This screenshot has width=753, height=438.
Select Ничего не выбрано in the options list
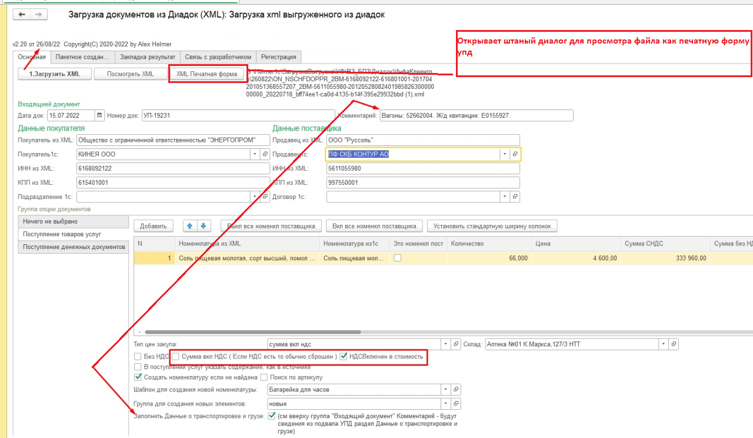[x=73, y=221]
